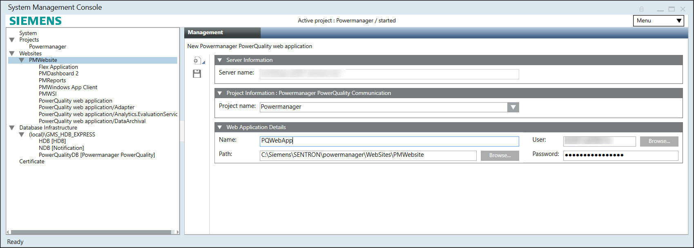694x248 pixels.
Task: Click Browse button next to User
Action: (659, 141)
